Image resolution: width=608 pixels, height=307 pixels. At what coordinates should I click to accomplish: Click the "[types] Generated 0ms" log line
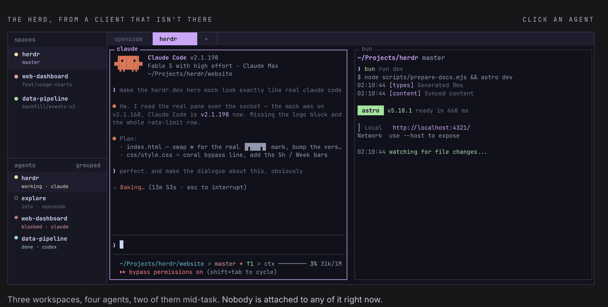(x=410, y=85)
